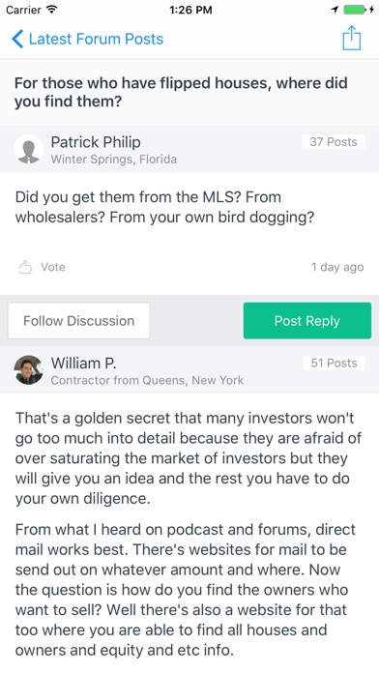Image resolution: width=379 pixels, height=673 pixels.
Task: Tap the thumbs-up vote icon
Action: tap(25, 267)
